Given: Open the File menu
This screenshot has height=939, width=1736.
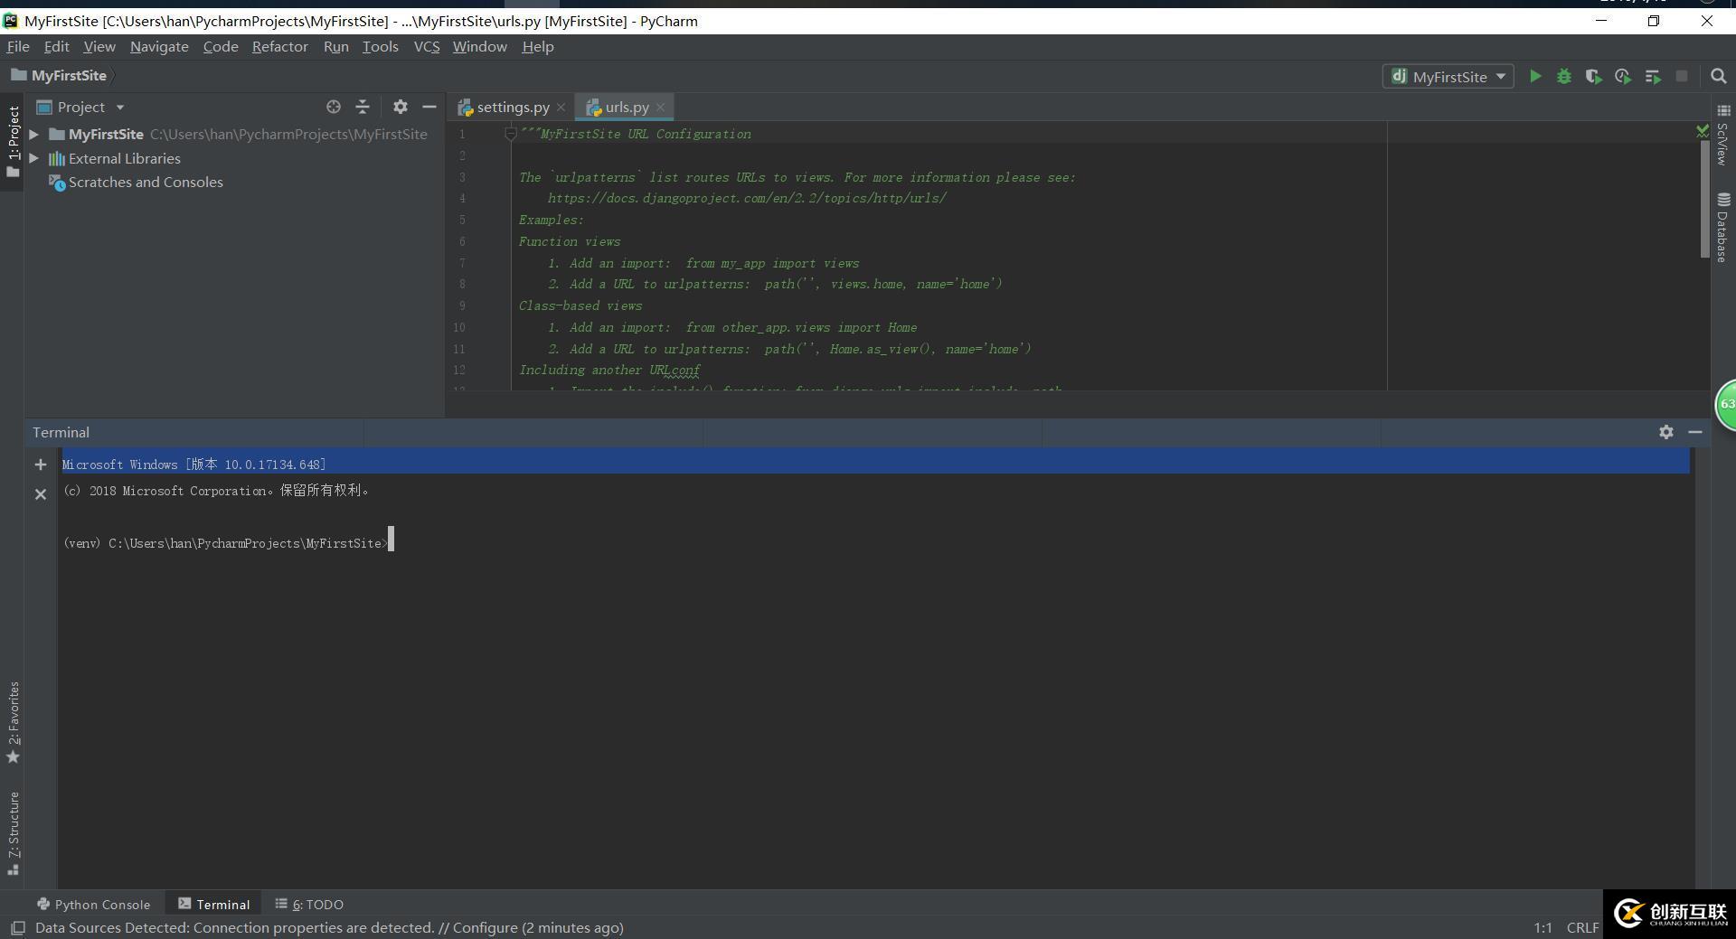Looking at the screenshot, I should coord(18,47).
